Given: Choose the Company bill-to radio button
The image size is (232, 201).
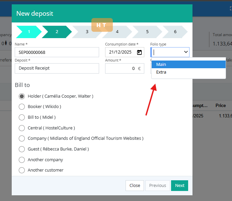Looking at the screenshot, I should pyautogui.click(x=22, y=138).
